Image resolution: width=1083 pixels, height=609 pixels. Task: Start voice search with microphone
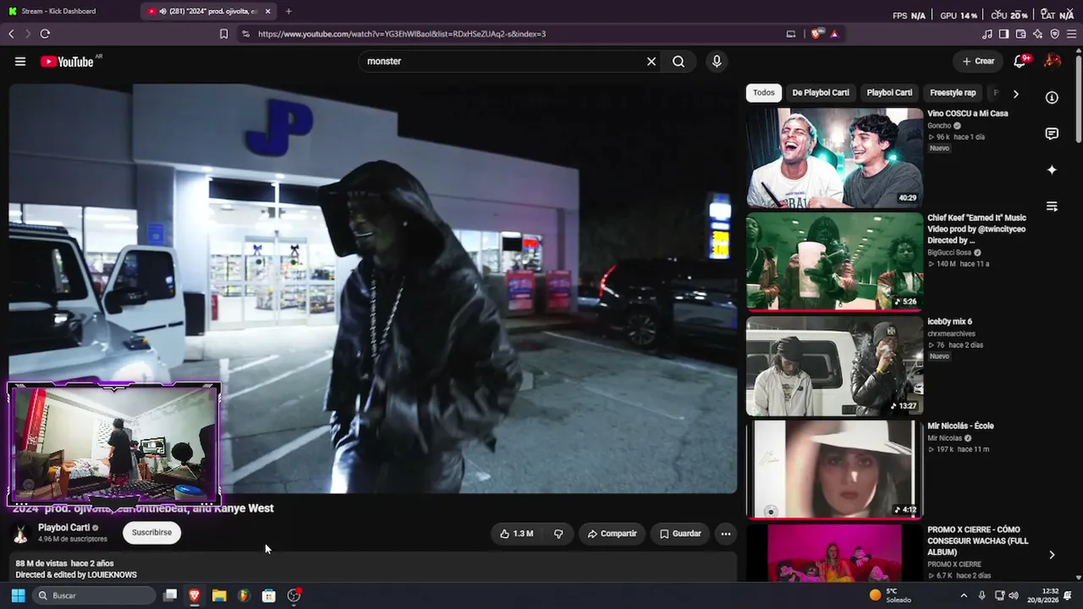pos(717,61)
